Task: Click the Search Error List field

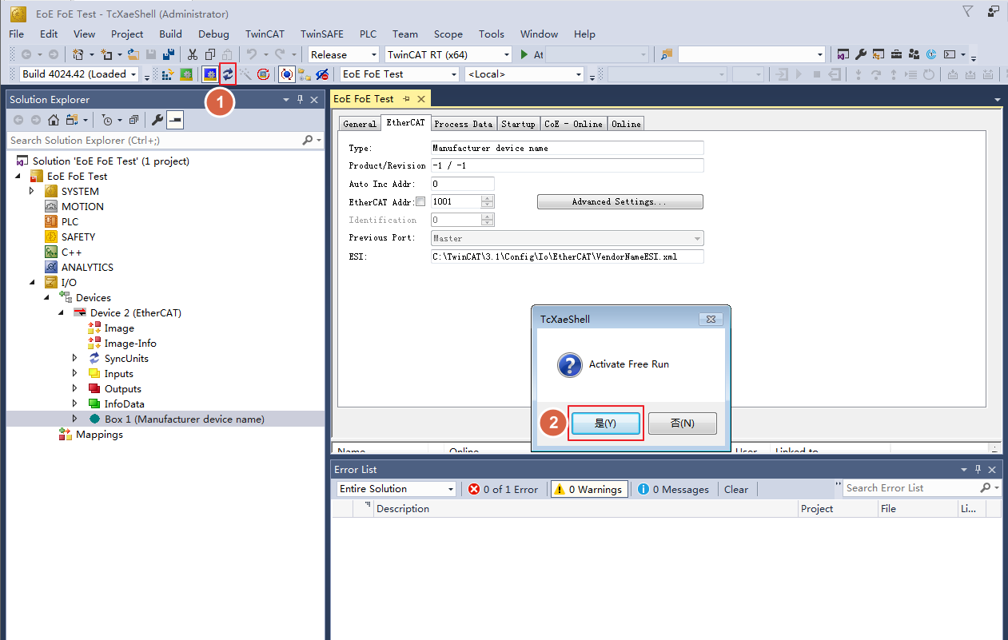Action: click(x=911, y=487)
